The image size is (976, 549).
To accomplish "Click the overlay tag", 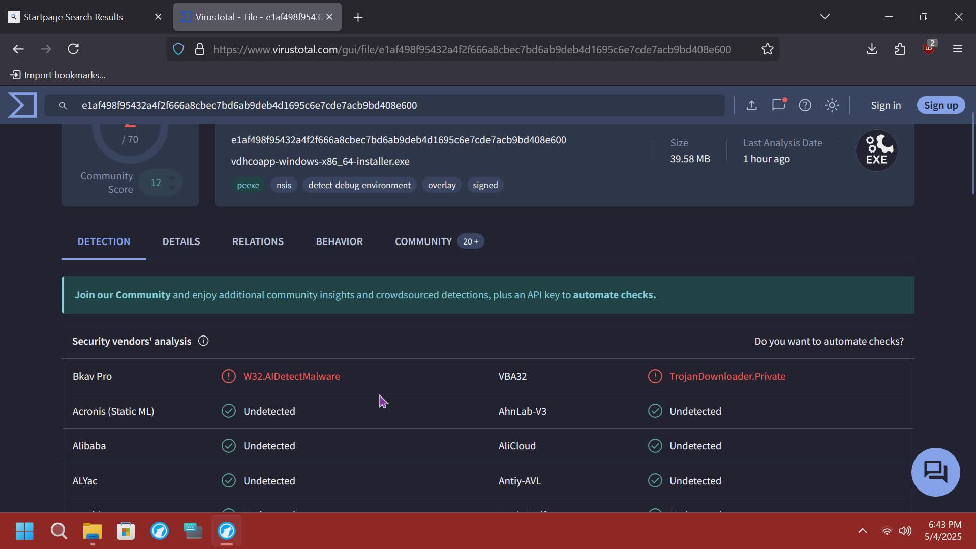I will (442, 185).
